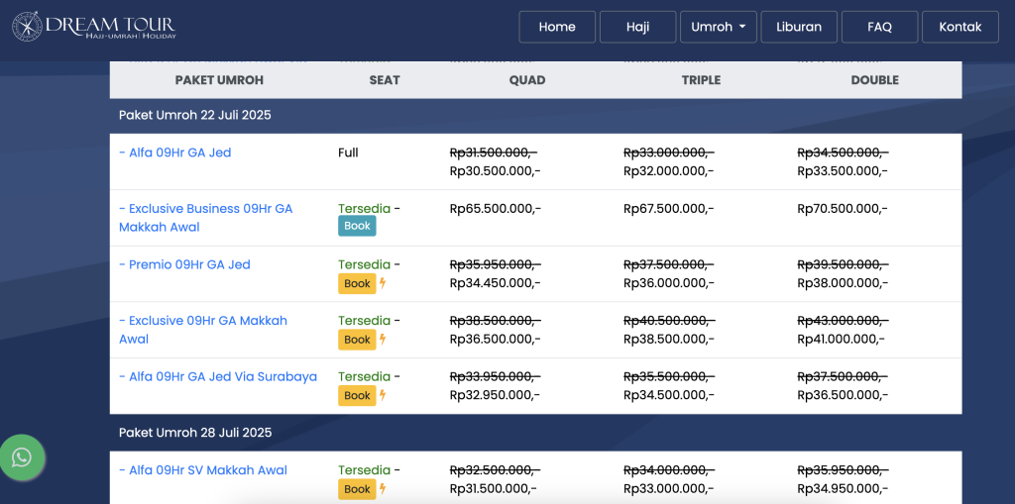Click quad price Rp32.950.000

click(x=496, y=395)
